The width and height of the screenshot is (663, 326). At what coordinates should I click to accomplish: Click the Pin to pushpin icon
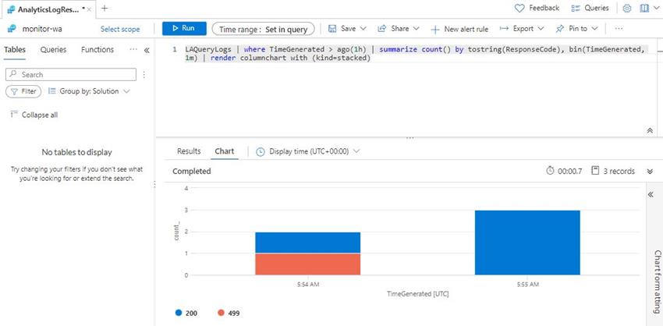(560, 29)
